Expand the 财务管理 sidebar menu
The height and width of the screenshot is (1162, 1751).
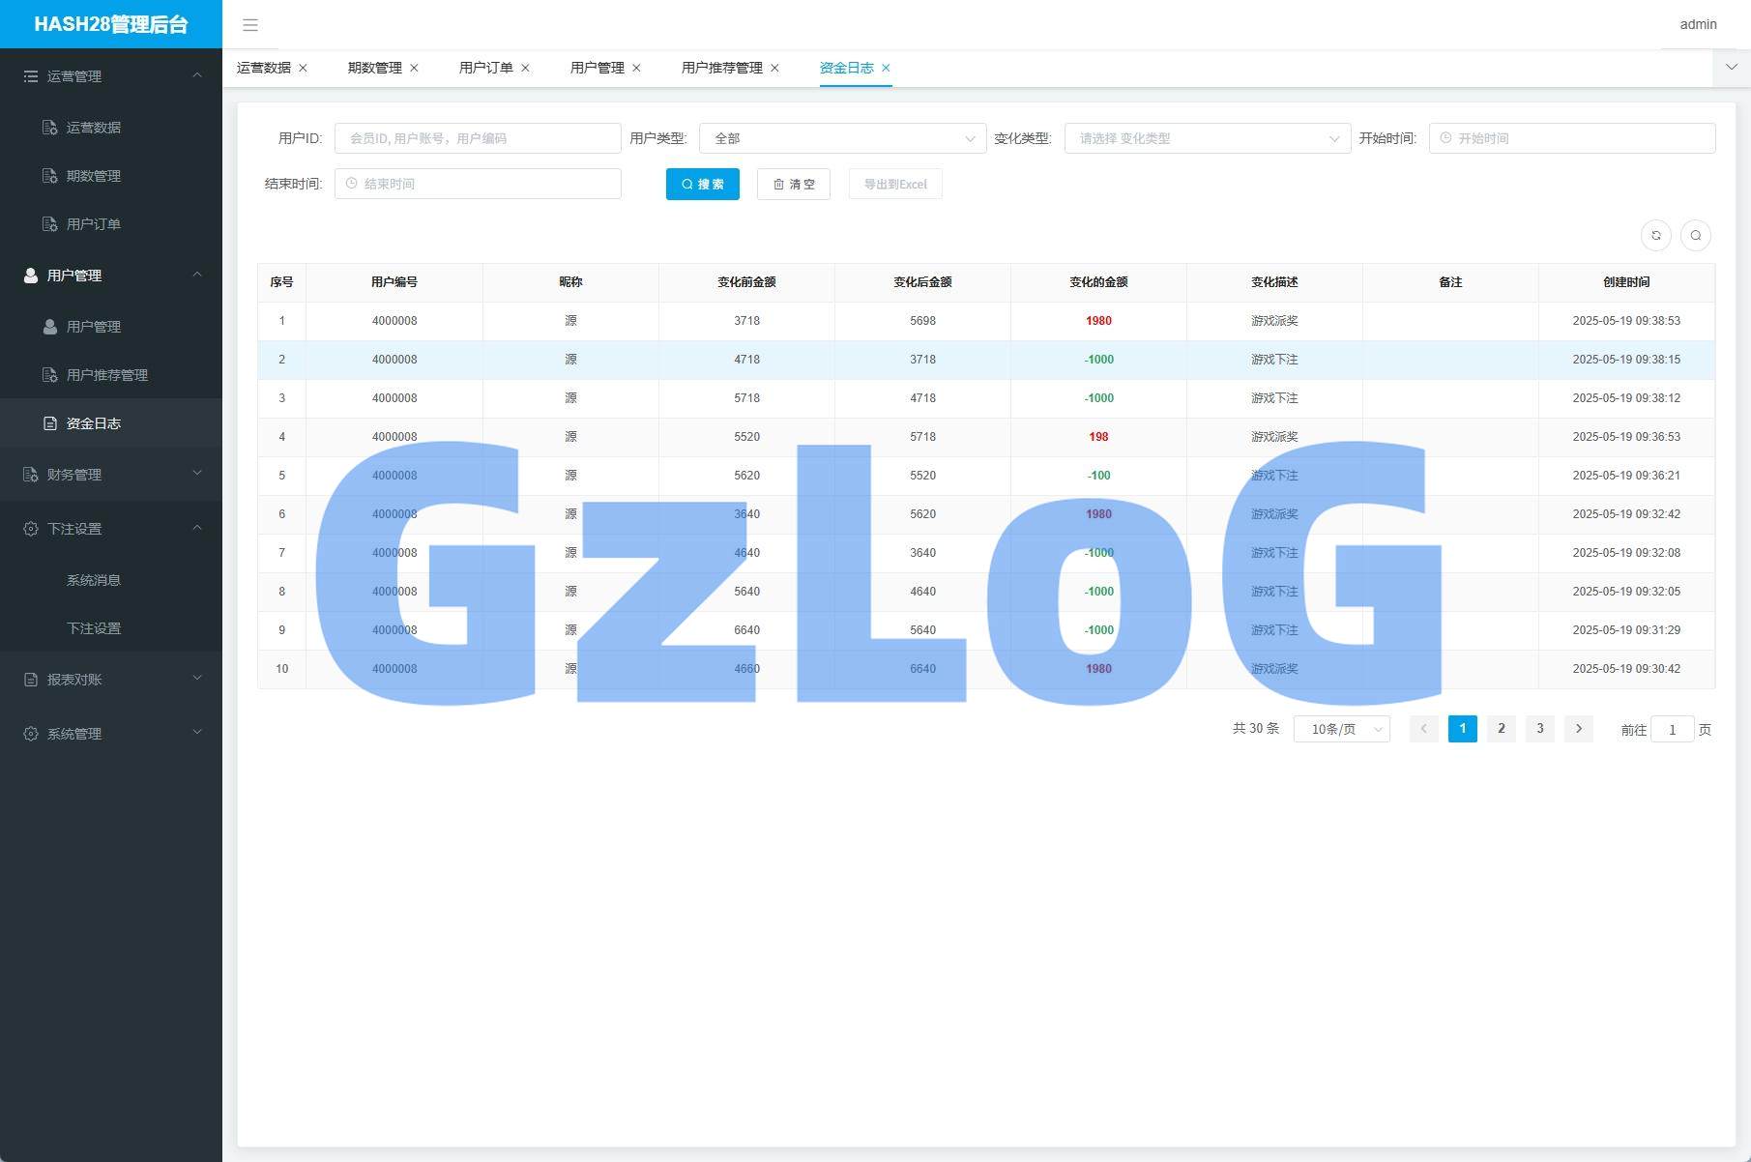click(x=111, y=475)
